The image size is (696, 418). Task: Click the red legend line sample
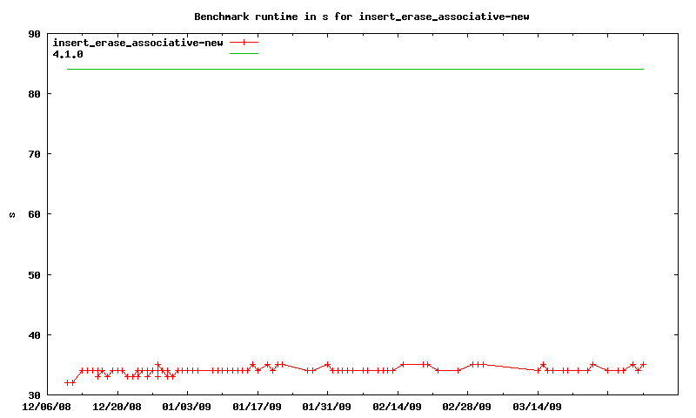244,42
